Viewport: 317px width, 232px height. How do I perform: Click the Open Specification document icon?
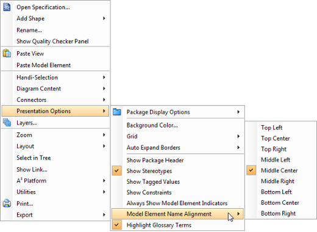coord(7,7)
